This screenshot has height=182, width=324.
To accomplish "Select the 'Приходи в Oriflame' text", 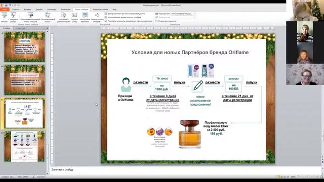I will (x=126, y=98).
